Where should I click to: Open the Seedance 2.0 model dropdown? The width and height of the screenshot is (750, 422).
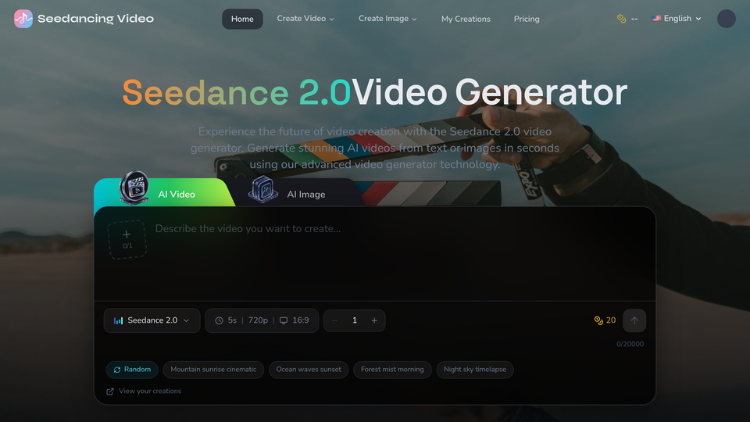point(152,320)
